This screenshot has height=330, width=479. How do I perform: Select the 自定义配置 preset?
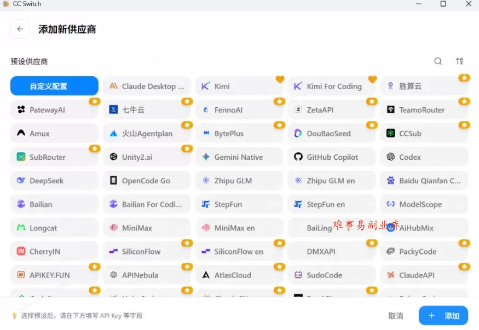[x=54, y=86]
